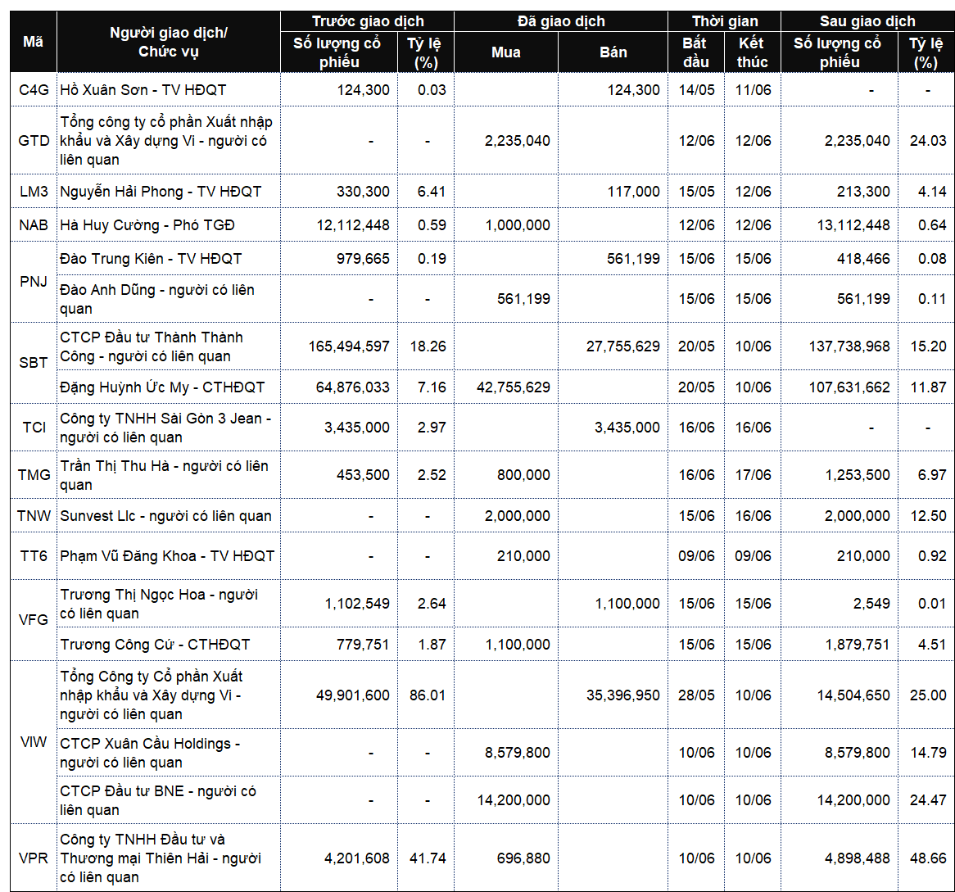The image size is (955, 892).
Task: Click the Thời gian header
Action: 725,21
